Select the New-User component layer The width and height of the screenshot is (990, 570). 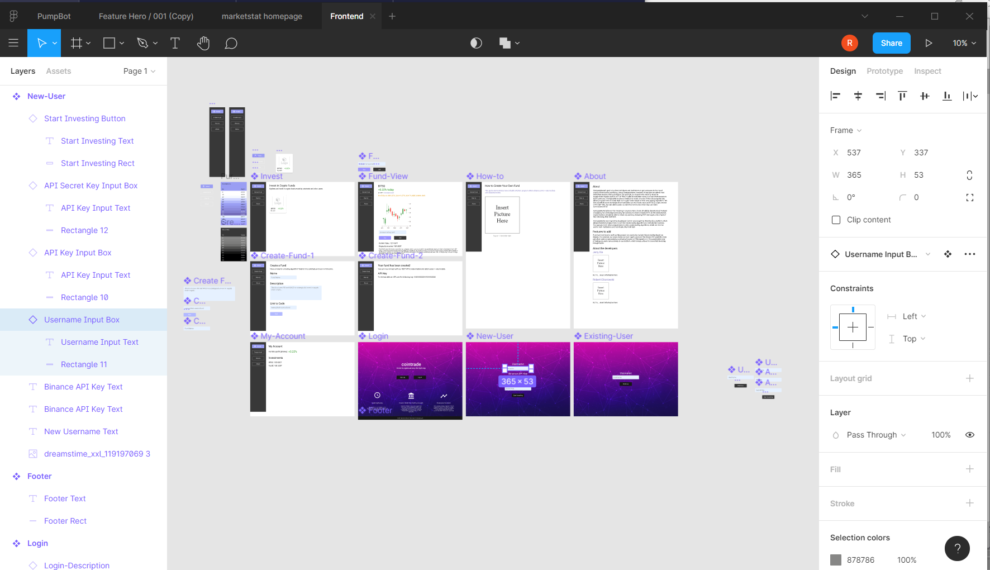tap(83, 96)
